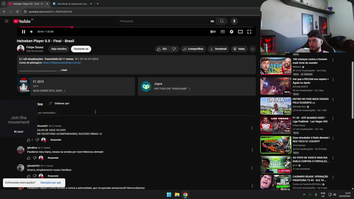Open Chrome from taskbar
Viewport: 354px width, 199px height.
(x=185, y=195)
